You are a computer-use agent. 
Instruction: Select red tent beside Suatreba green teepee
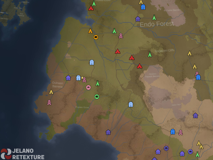[x=91, y=8]
